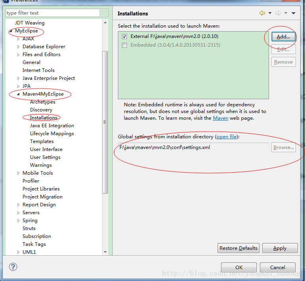Screen dimensions: 305x281
Task: Open the forward history dropdown arrow
Action: [286, 13]
